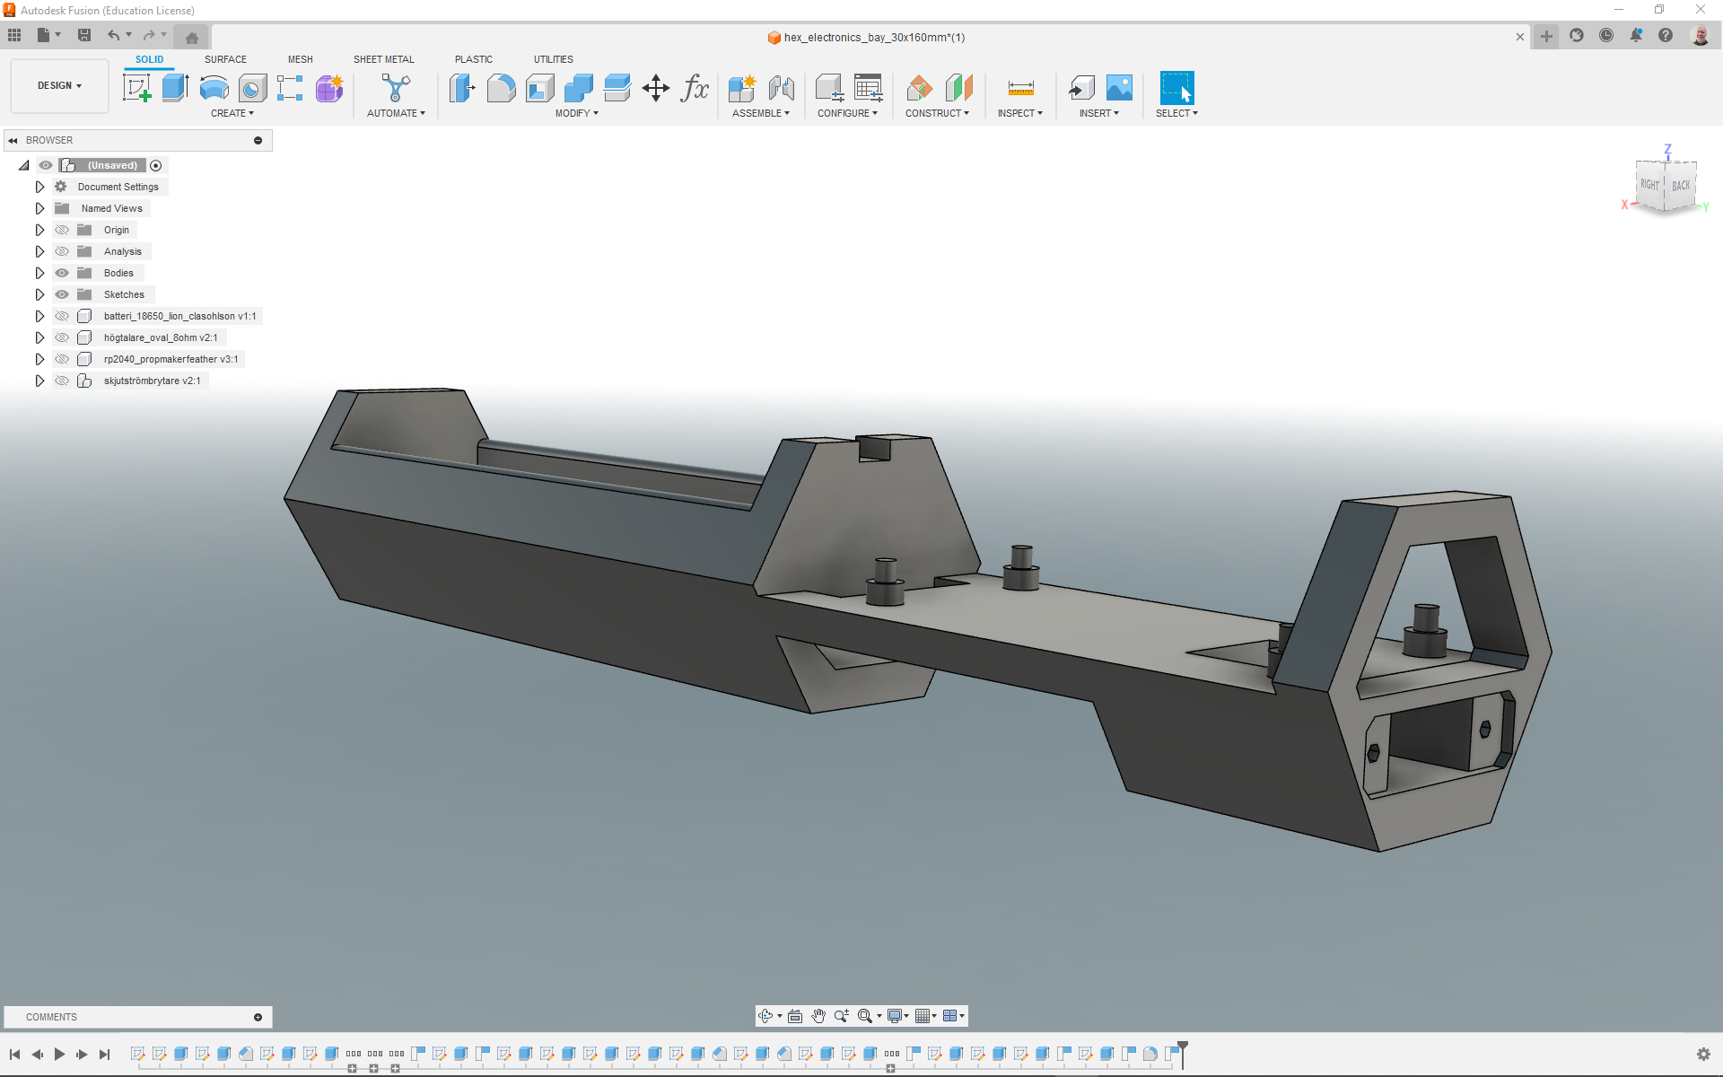Viewport: 1723px width, 1077px height.
Task: Switch to the SURFACE tab
Action: (225, 59)
